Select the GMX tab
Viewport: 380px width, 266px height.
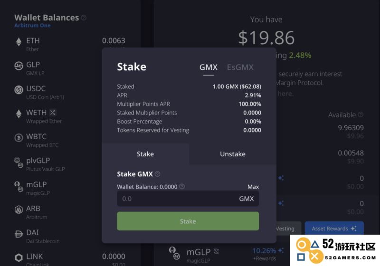point(209,67)
